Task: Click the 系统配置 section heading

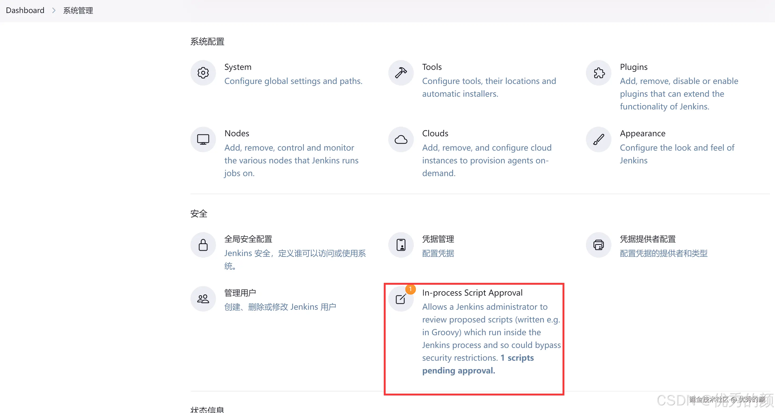Action: [207, 41]
